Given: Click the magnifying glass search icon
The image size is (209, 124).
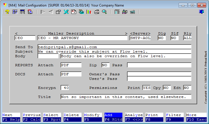Looking at the screenshot, I should pyautogui.click(x=104, y=12).
